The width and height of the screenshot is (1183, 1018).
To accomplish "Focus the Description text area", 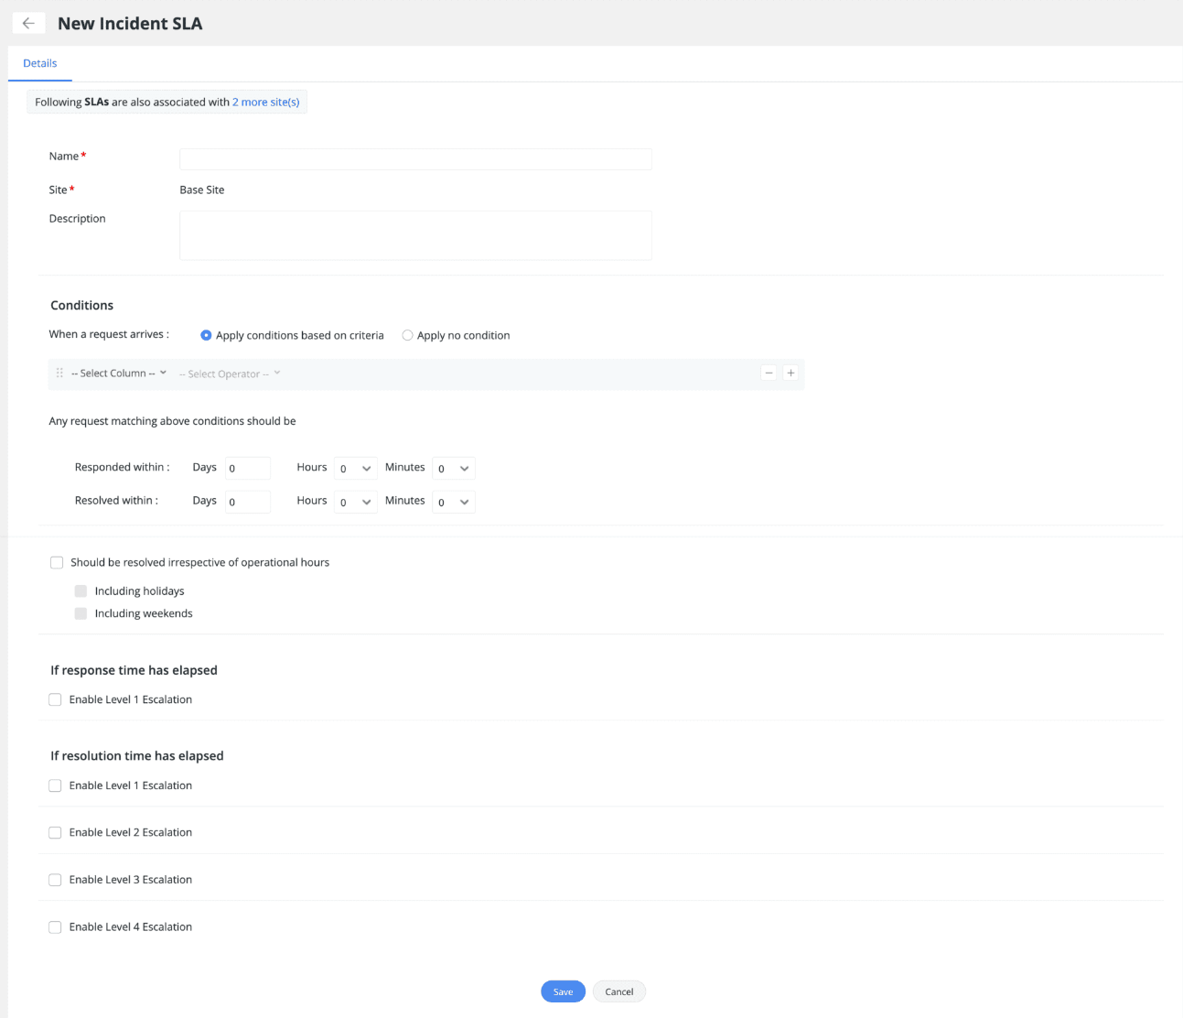I will 415,235.
